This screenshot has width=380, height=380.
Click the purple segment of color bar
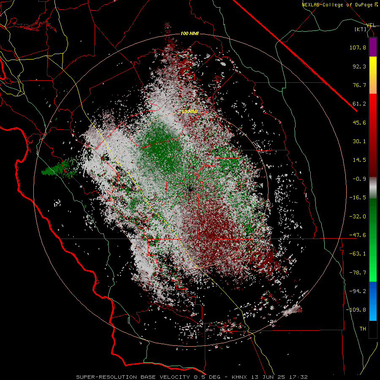pyautogui.click(x=373, y=47)
